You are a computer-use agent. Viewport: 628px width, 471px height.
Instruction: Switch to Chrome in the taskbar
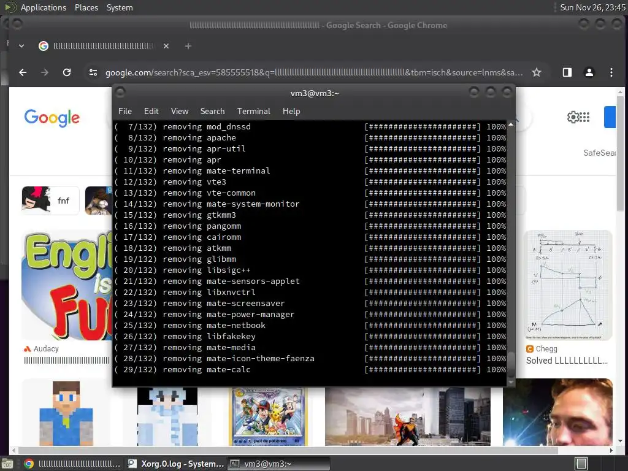(x=72, y=464)
